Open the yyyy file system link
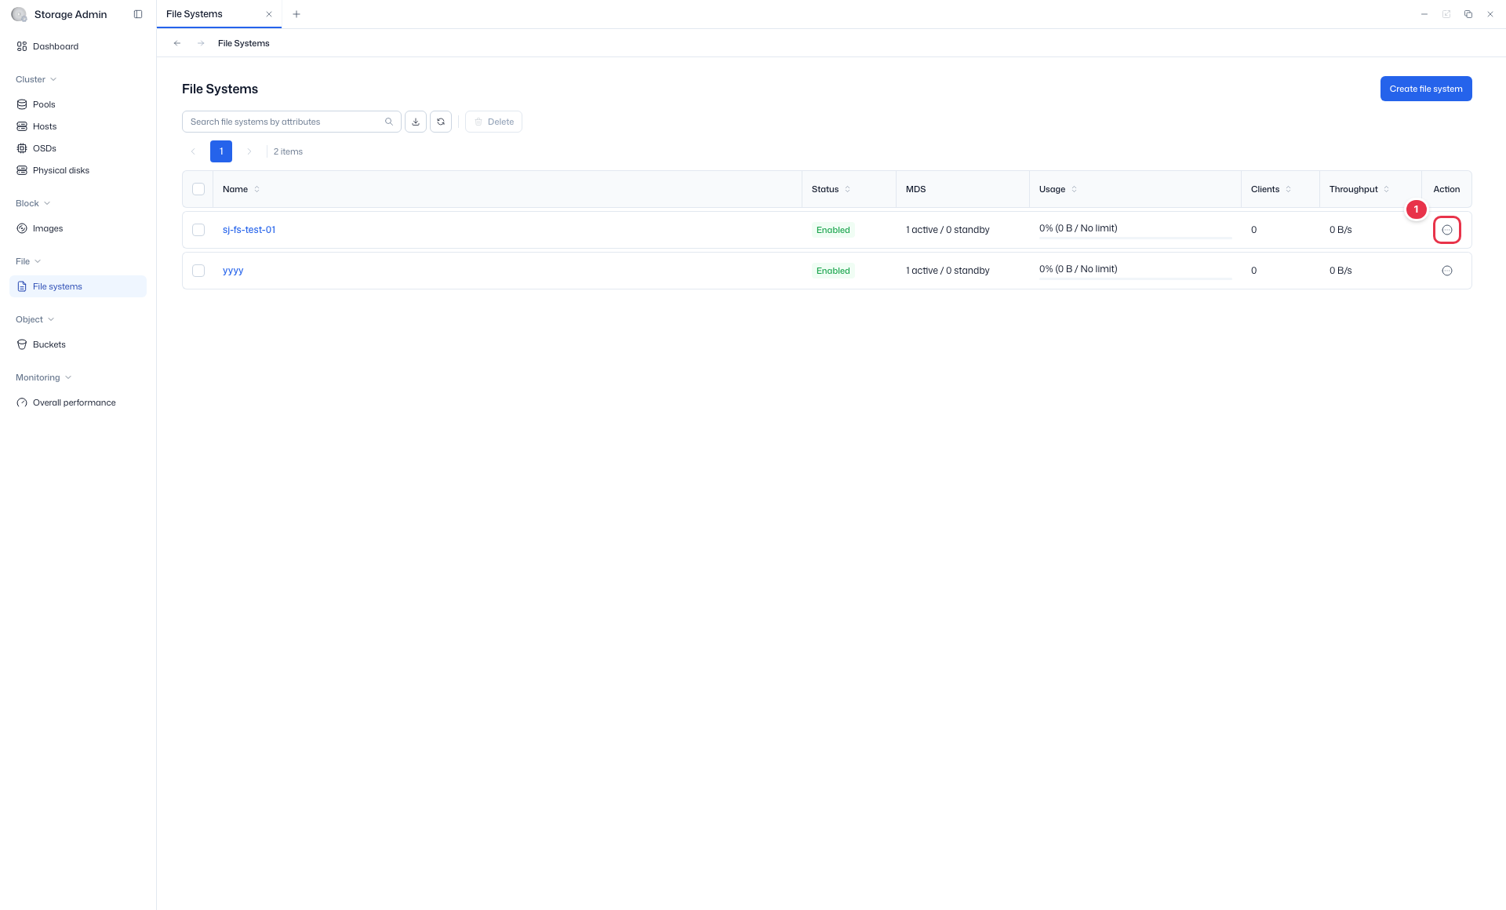 point(233,271)
